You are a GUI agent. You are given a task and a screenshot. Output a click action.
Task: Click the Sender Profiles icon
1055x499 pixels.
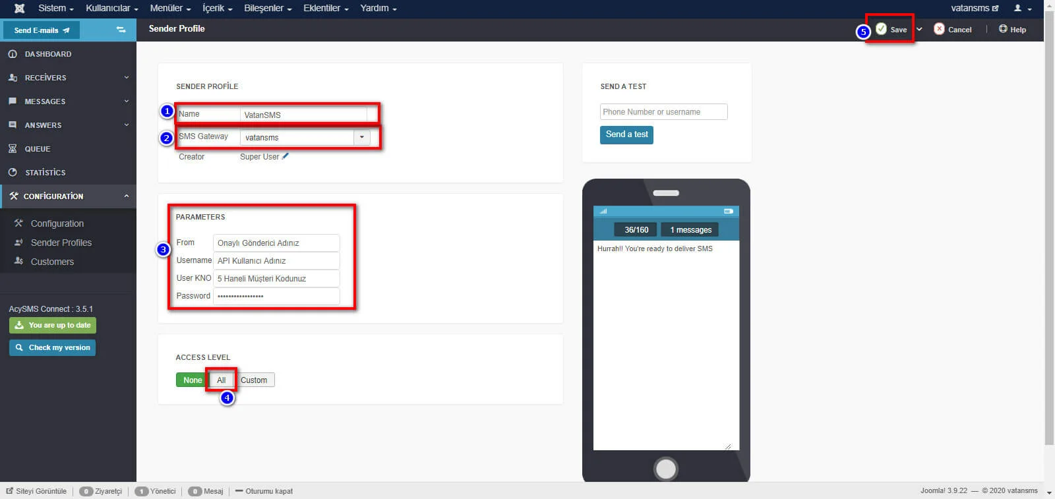click(x=18, y=243)
